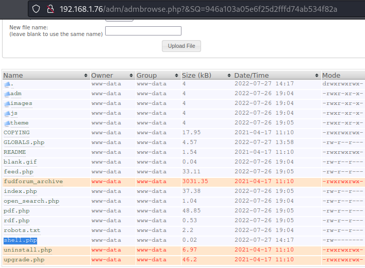This screenshot has width=365, height=268.
Task: Sort table by Size (kB) column
Action: 206,76
